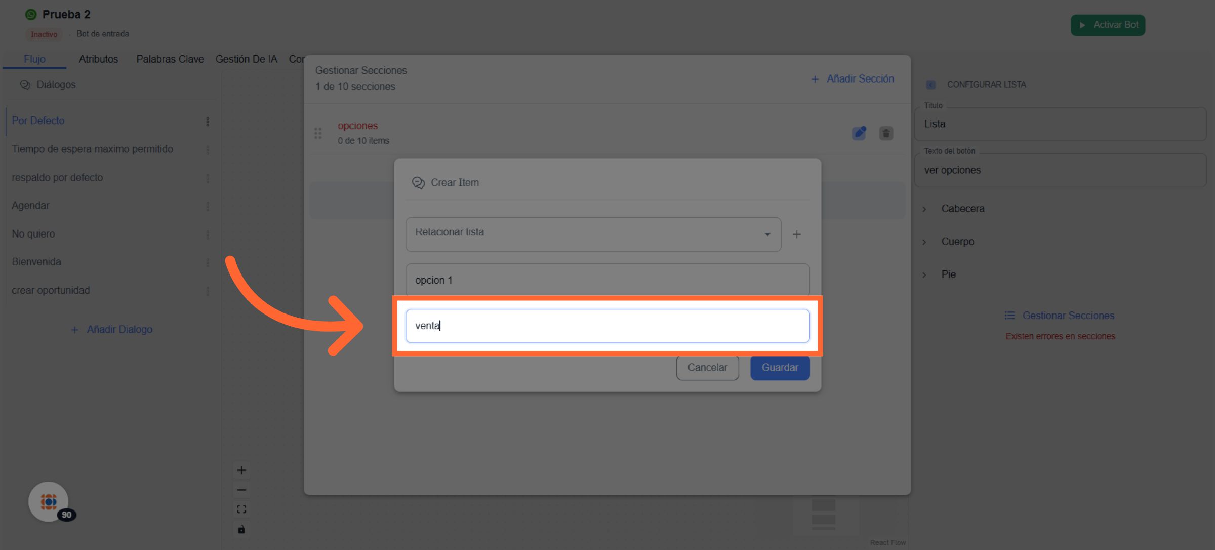Click the pencil edit icon for opciones section
The height and width of the screenshot is (550, 1215).
[859, 133]
